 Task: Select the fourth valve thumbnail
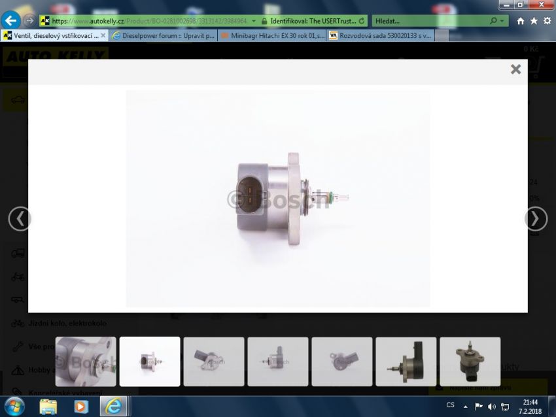tap(278, 361)
